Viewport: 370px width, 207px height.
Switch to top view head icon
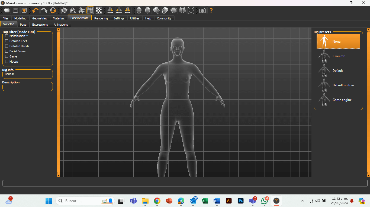pos(174,11)
